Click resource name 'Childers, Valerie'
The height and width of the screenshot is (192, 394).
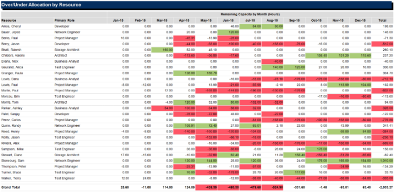tap(13, 55)
